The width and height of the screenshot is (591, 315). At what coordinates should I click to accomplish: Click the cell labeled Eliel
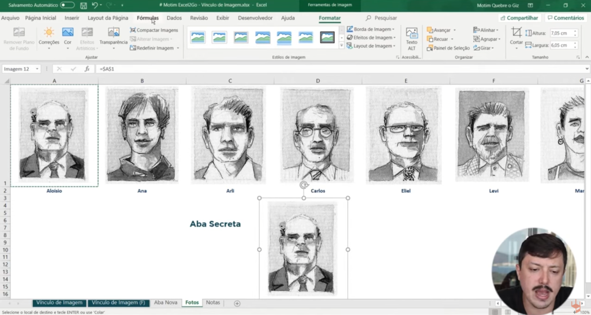[406, 190]
